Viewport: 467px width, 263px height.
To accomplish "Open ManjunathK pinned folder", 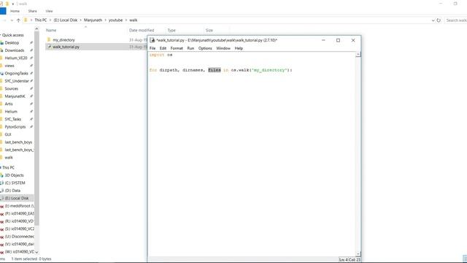I will pos(15,96).
